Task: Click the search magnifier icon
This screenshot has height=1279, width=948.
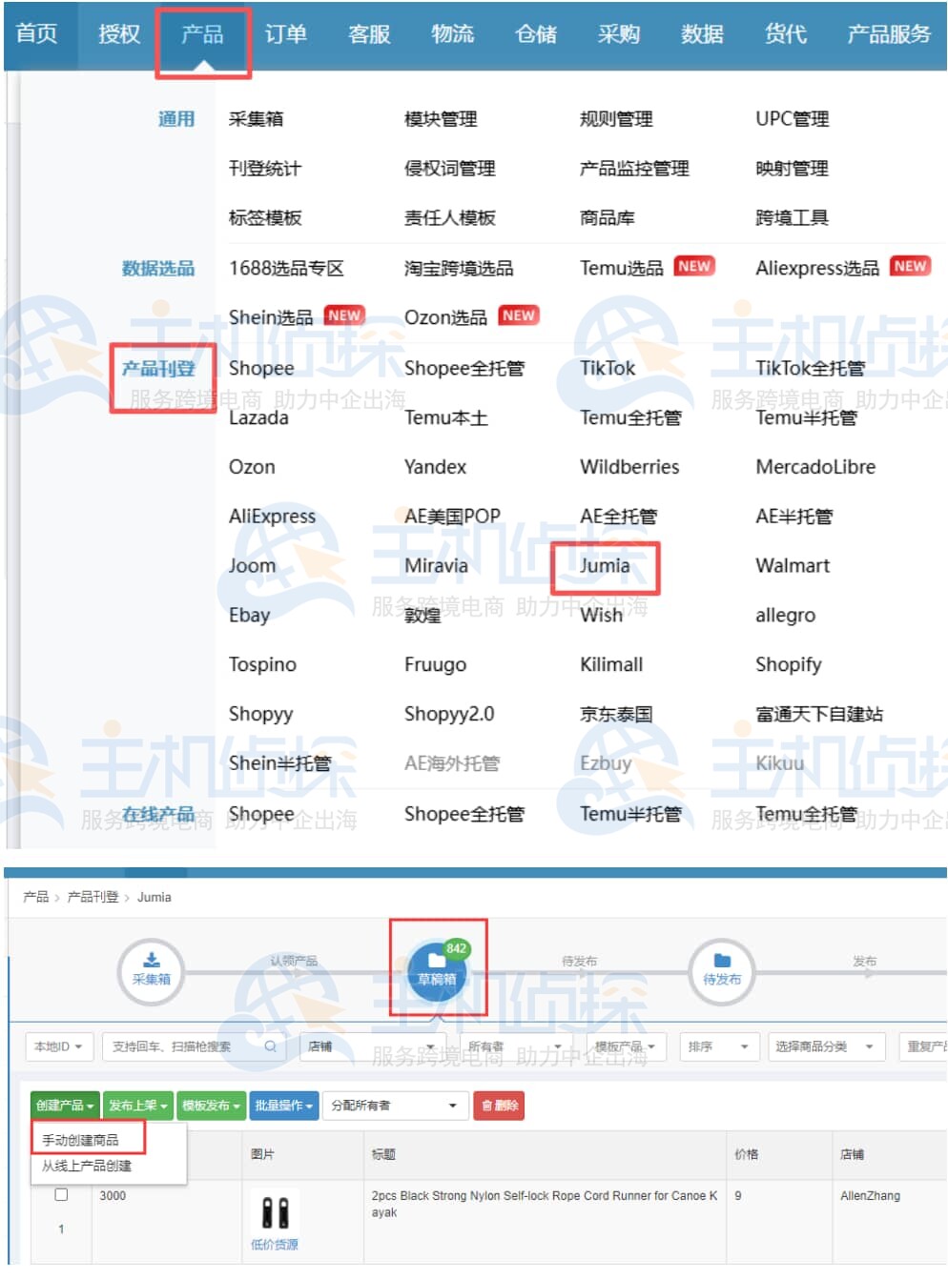Action: click(272, 1046)
